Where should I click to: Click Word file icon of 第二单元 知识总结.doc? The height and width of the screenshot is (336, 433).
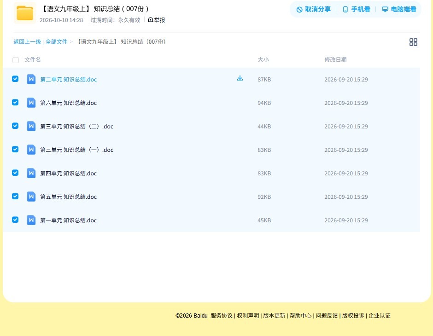31,79
